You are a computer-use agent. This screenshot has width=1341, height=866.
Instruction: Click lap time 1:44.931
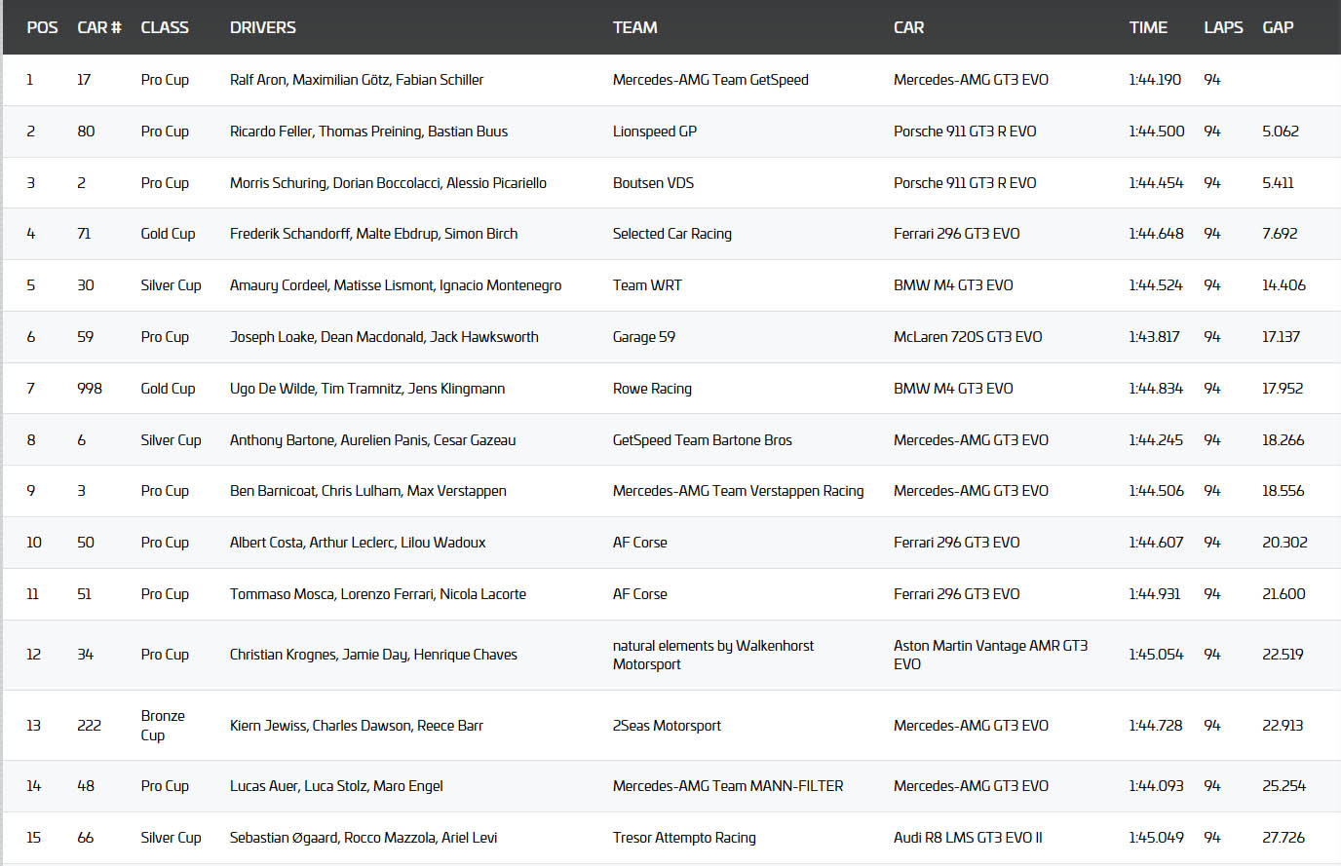pos(1155,594)
